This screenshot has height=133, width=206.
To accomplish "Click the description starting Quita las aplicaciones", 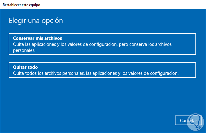I will click(x=91, y=45).
